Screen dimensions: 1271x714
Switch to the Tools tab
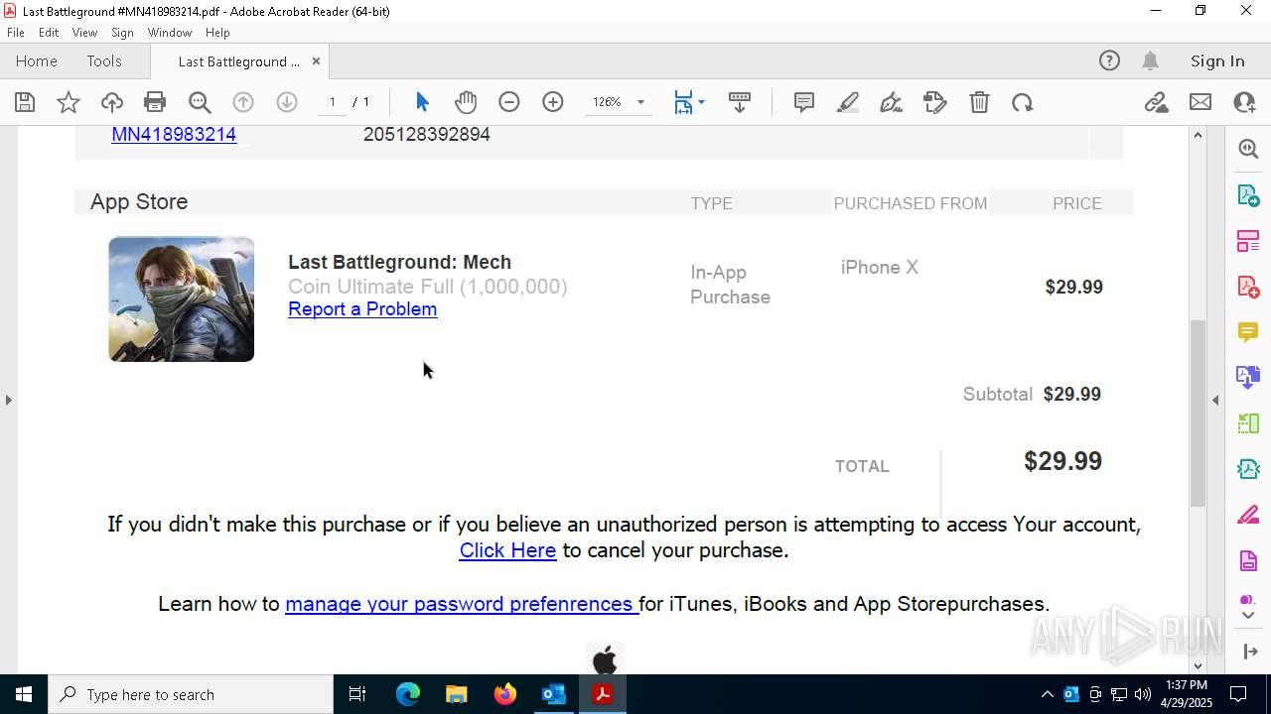[x=104, y=61]
